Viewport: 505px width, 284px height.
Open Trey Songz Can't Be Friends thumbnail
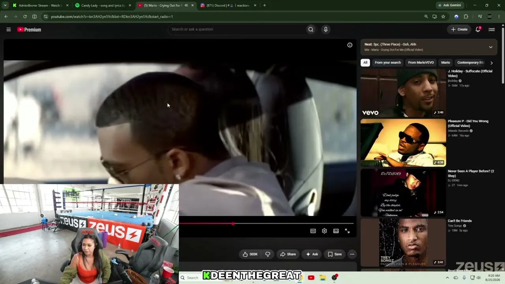403,243
